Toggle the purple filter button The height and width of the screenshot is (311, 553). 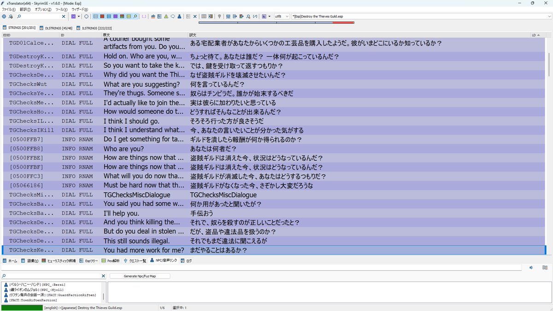click(x=115, y=16)
